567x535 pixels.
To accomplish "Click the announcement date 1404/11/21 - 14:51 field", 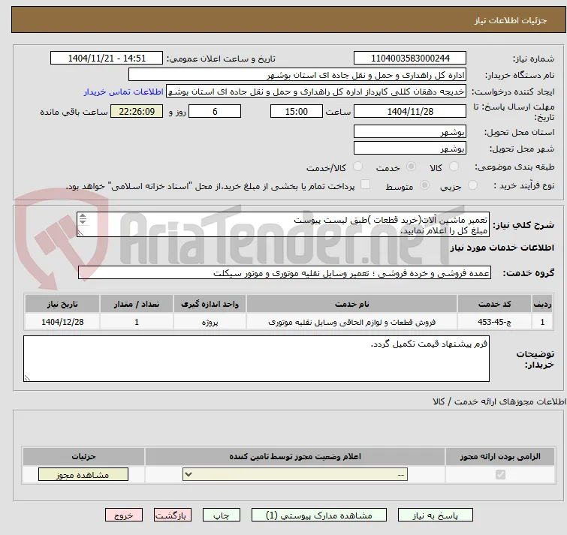I will tap(107, 59).
